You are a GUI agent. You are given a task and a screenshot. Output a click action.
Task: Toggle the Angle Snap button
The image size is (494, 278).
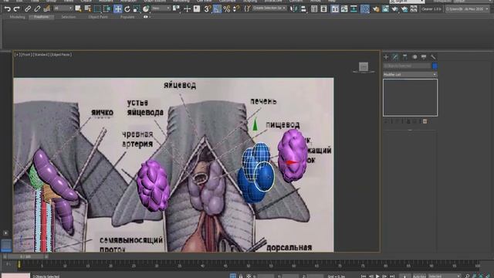tap(218, 8)
